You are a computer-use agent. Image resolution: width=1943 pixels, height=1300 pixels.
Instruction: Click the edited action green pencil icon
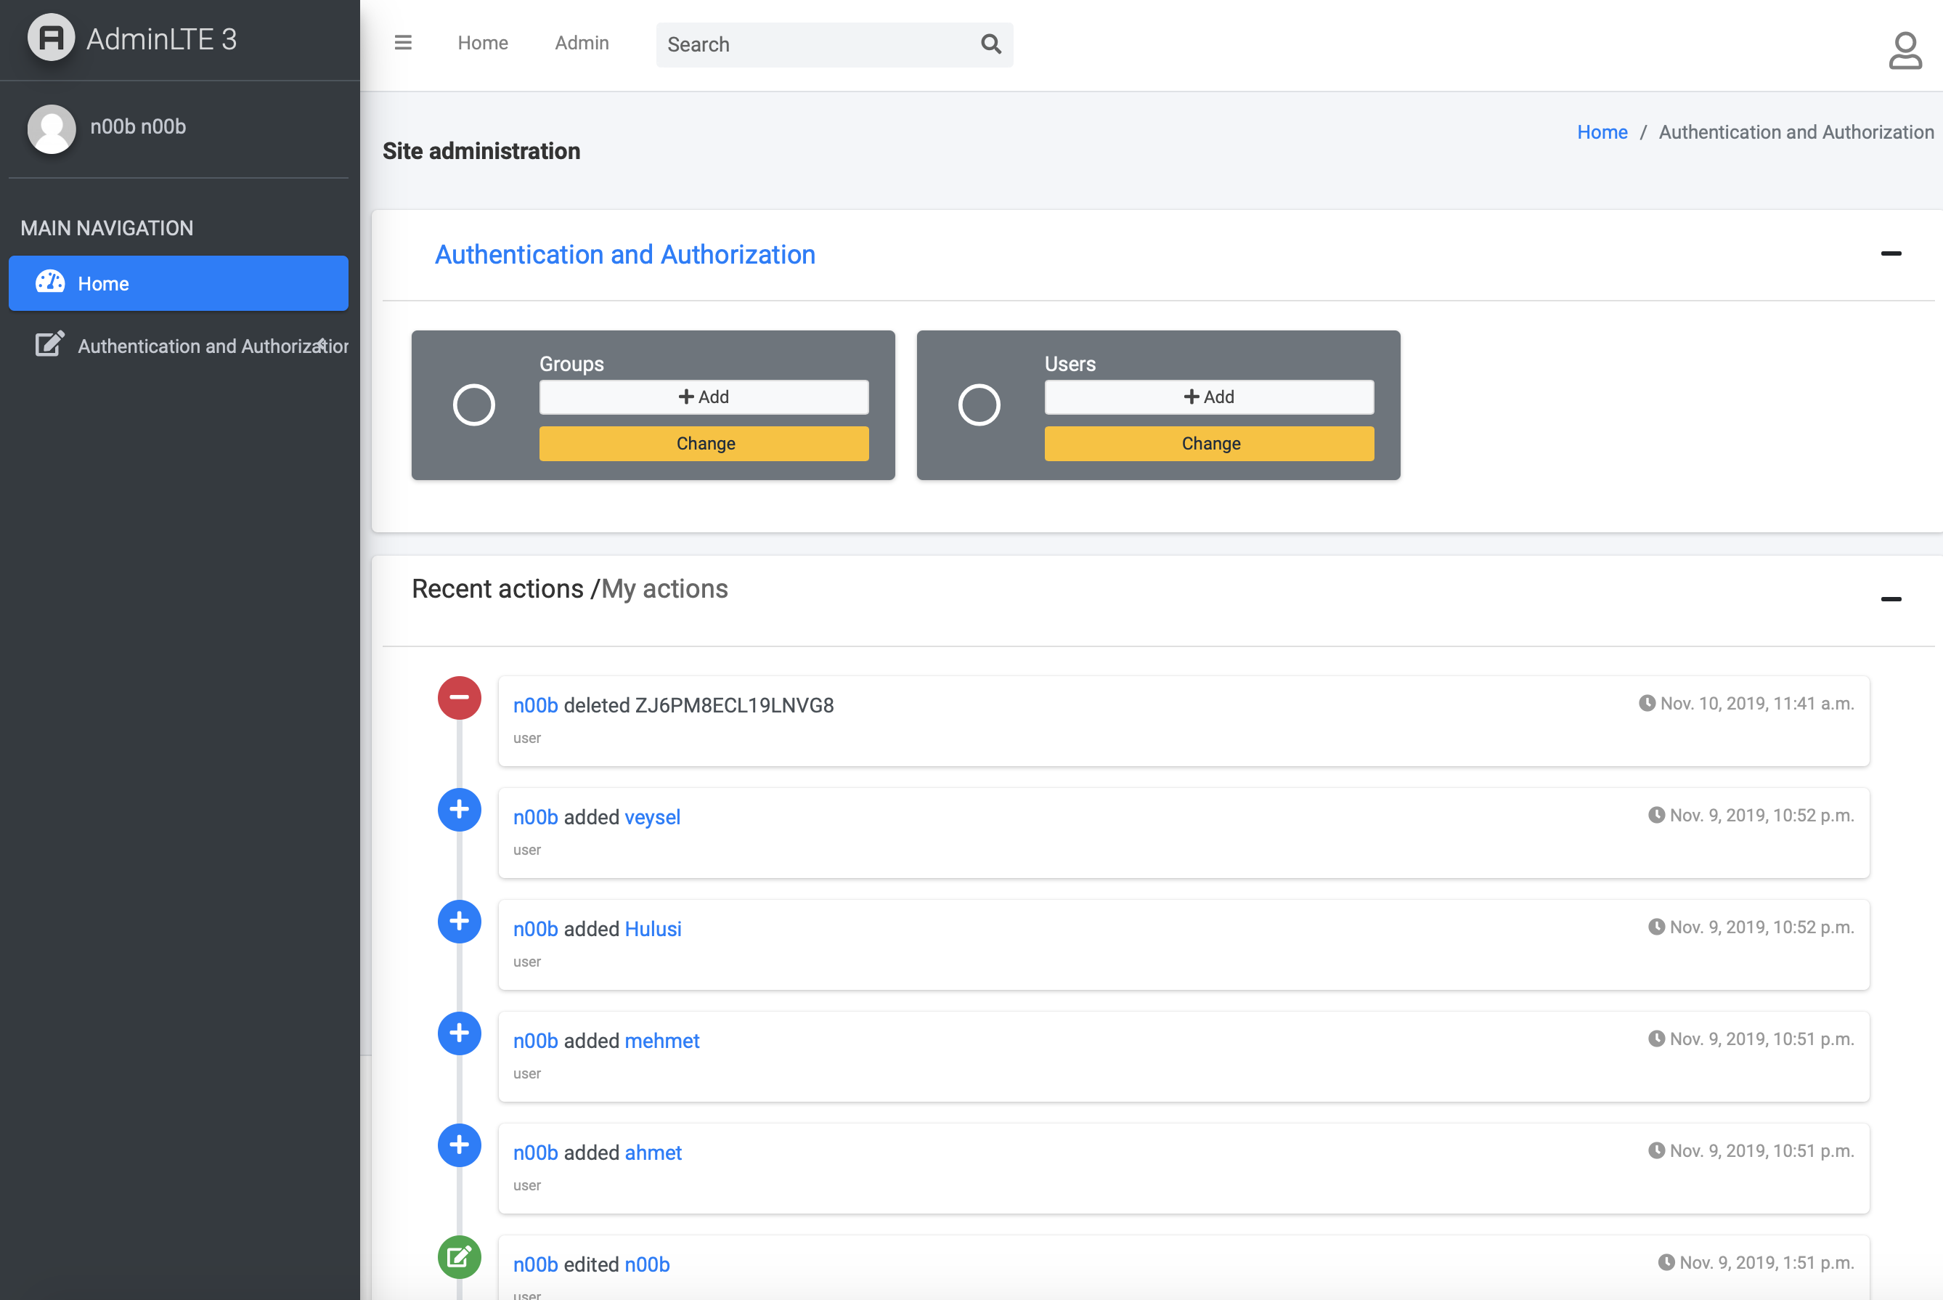point(460,1256)
